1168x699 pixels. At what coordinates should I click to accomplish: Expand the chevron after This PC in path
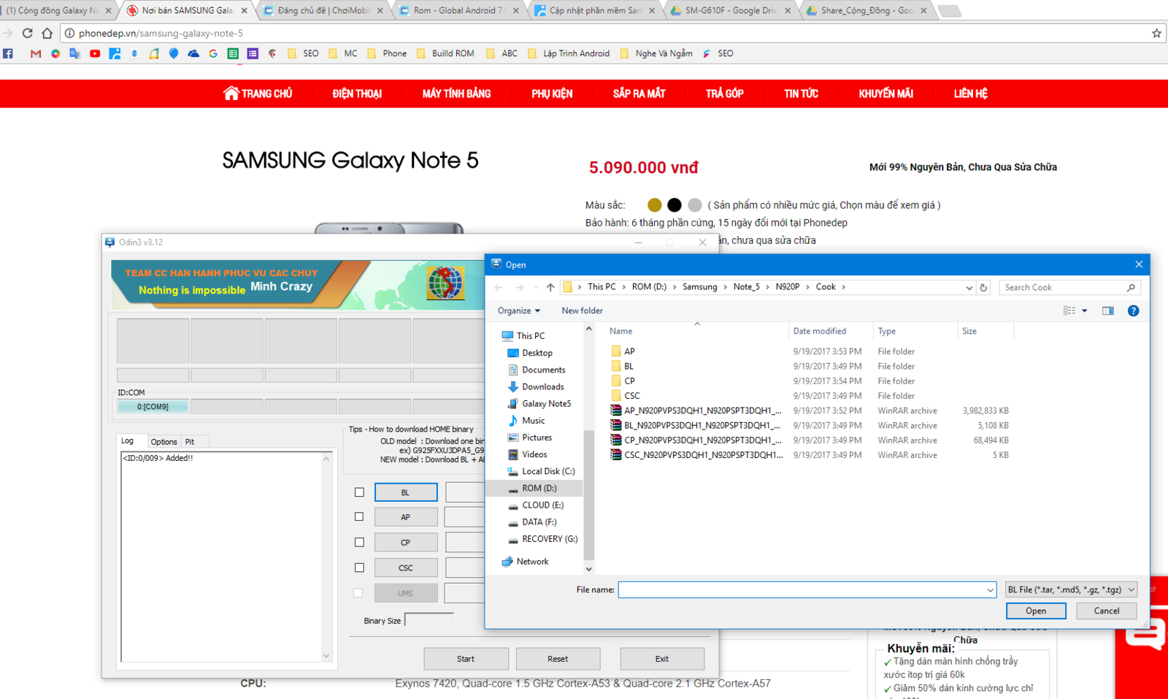point(623,287)
